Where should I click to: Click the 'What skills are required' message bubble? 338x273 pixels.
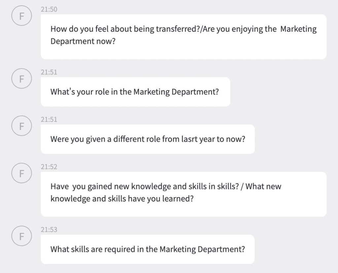pos(148,249)
